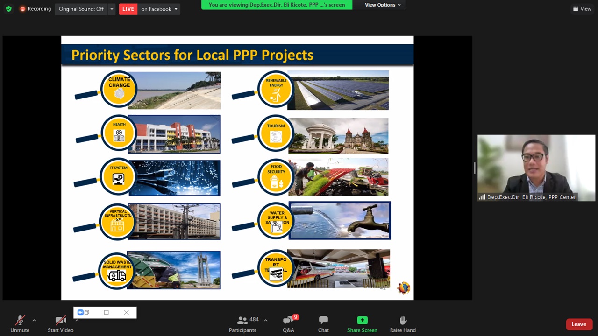
Task: Toggle Original Sound: Off setting
Action: [81, 9]
